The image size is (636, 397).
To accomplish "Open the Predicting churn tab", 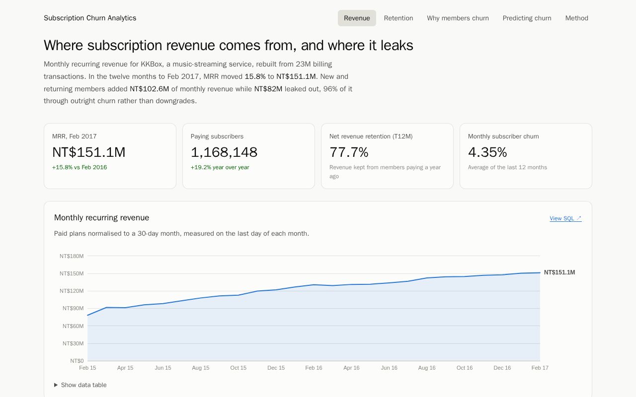I will coord(527,18).
